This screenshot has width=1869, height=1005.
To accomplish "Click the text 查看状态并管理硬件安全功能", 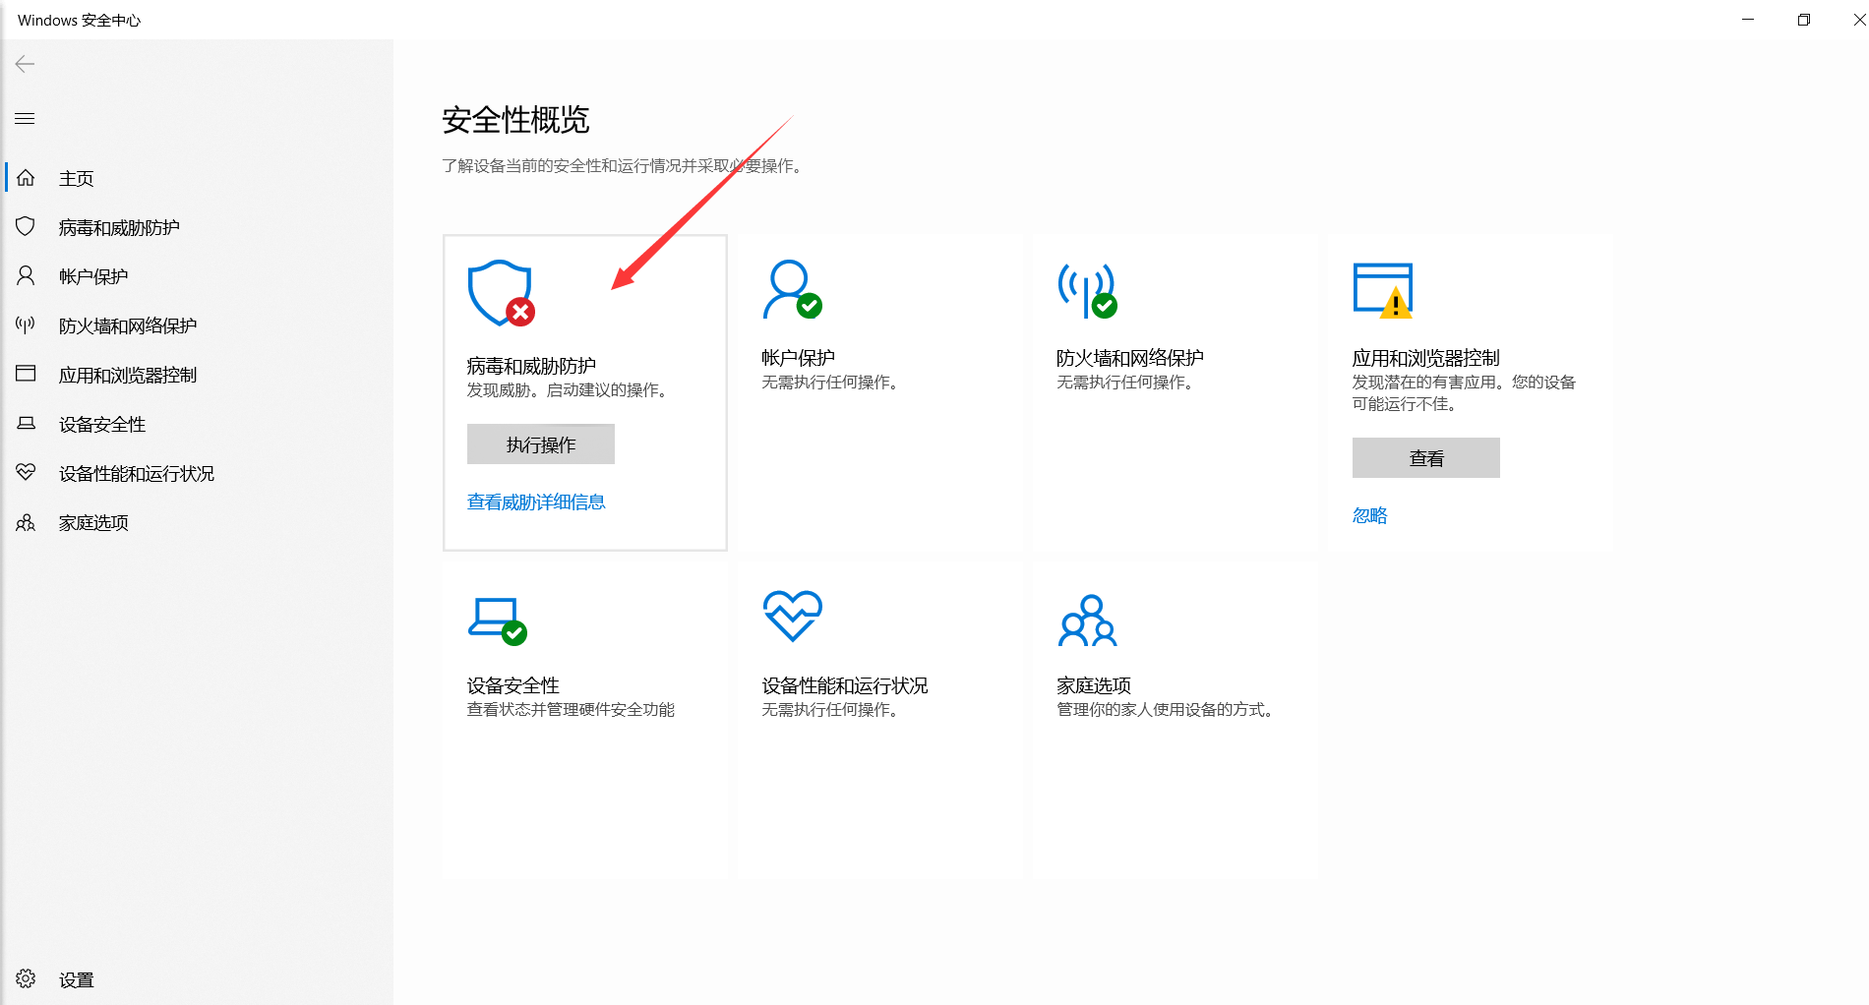I will 571,709.
